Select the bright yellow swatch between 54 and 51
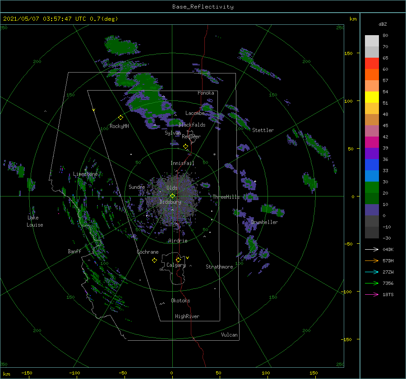Image resolution: width=406 pixels, height=379 pixels. click(x=372, y=97)
